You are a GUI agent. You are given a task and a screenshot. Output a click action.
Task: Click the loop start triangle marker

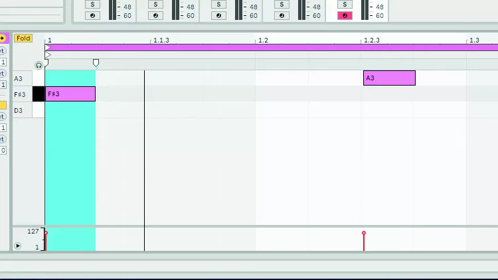click(48, 48)
